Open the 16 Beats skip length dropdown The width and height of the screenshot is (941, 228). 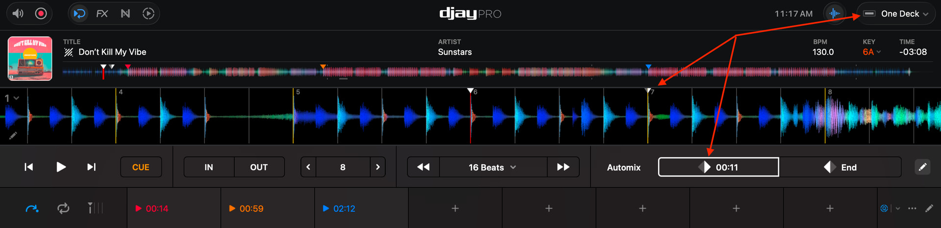coord(493,167)
